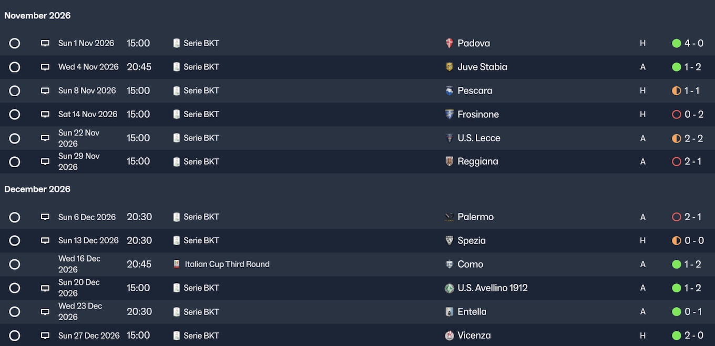The image size is (715, 346).
Task: Select the radio circle for the Reggiana fixture
Action: point(15,161)
